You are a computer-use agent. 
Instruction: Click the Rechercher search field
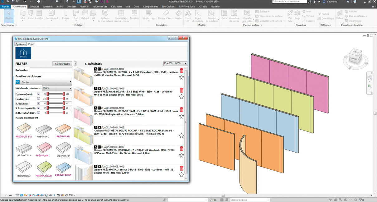coord(51,70)
